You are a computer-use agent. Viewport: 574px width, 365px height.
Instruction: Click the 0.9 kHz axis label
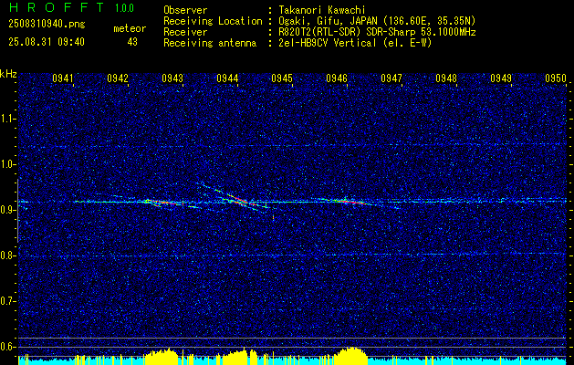(7, 210)
